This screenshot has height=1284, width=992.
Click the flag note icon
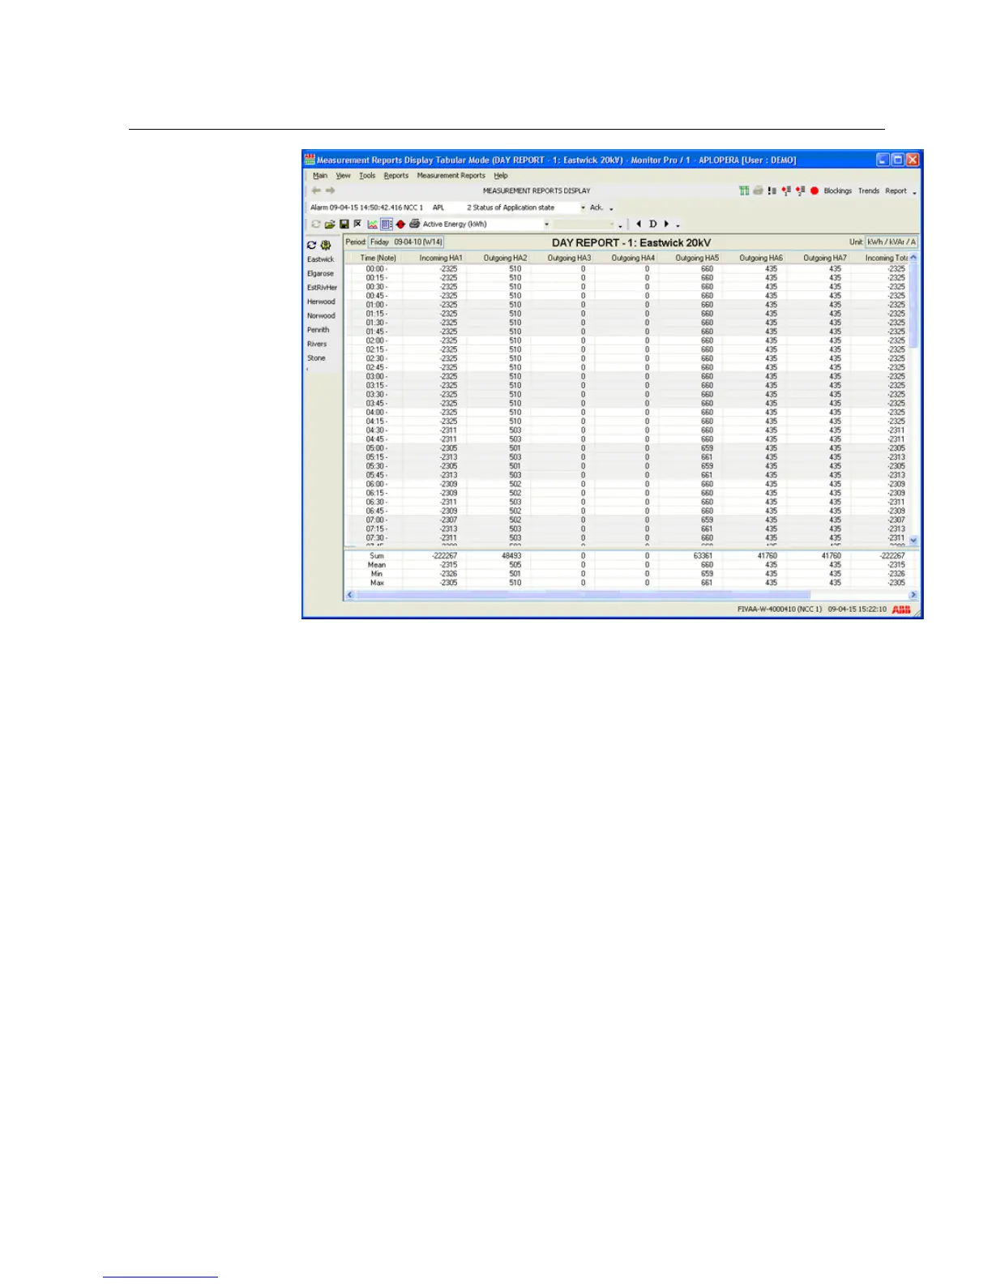click(357, 224)
